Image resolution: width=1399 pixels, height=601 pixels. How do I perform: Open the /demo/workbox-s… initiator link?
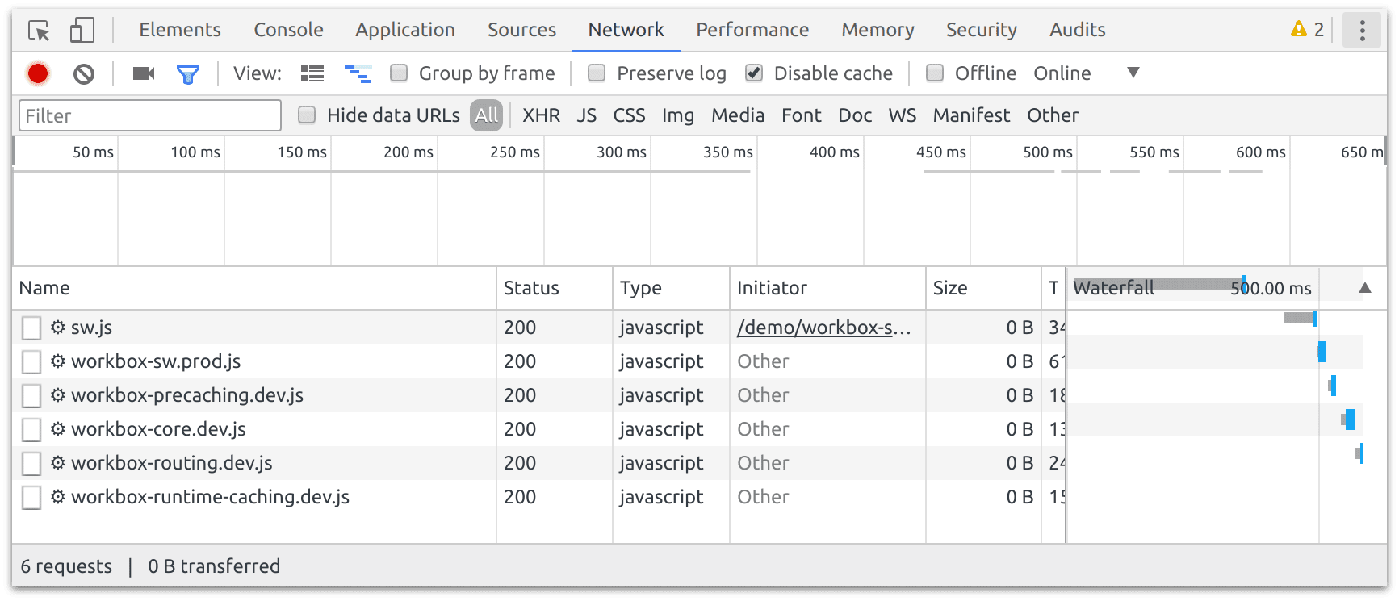823,328
